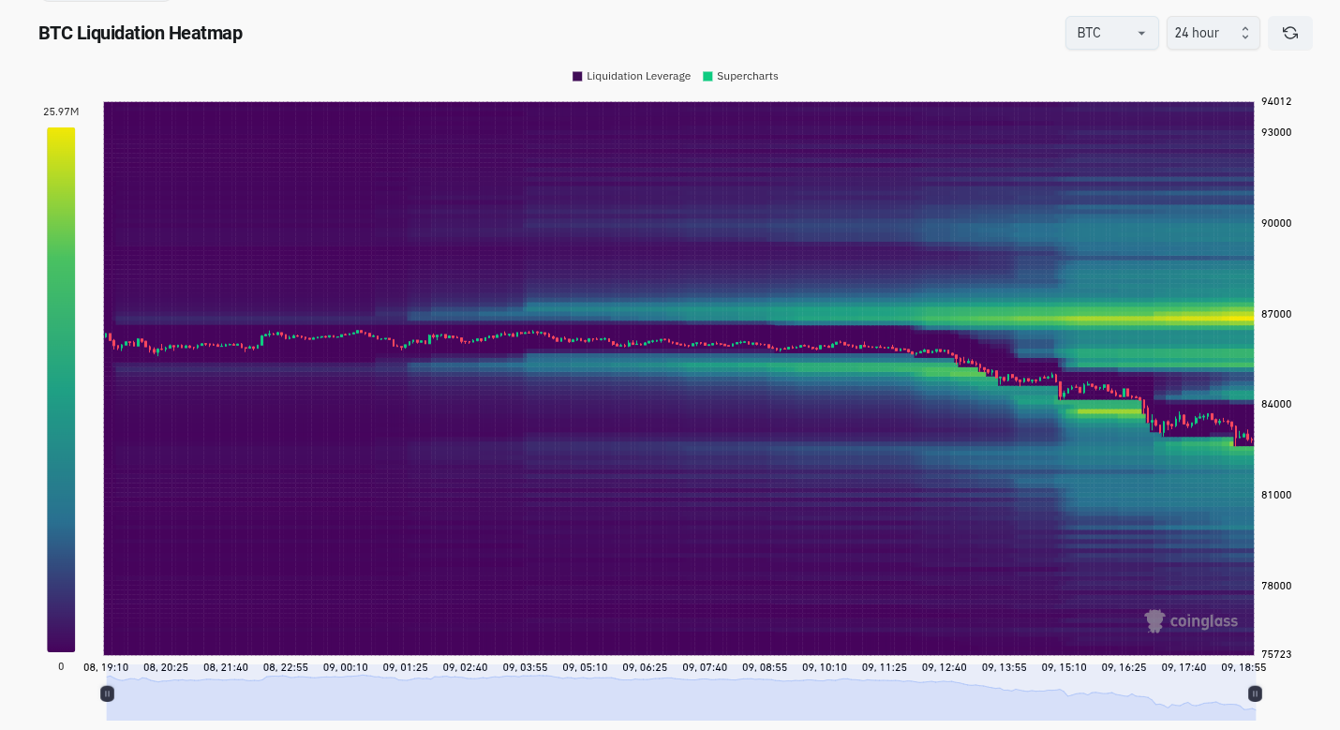Open the BTC coin dropdown
This screenshot has height=730, width=1340.
point(1111,33)
